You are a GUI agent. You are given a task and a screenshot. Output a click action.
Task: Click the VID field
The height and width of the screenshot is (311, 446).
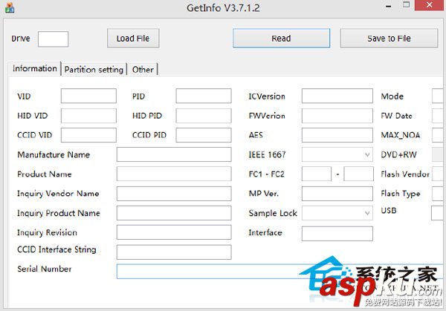click(x=88, y=96)
